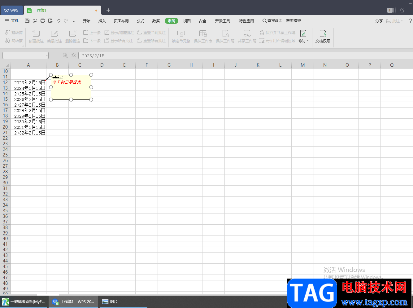Screen dimensions: 413x308
Task: Expand the quick access toolbar customize arrow
Action: click(74, 21)
